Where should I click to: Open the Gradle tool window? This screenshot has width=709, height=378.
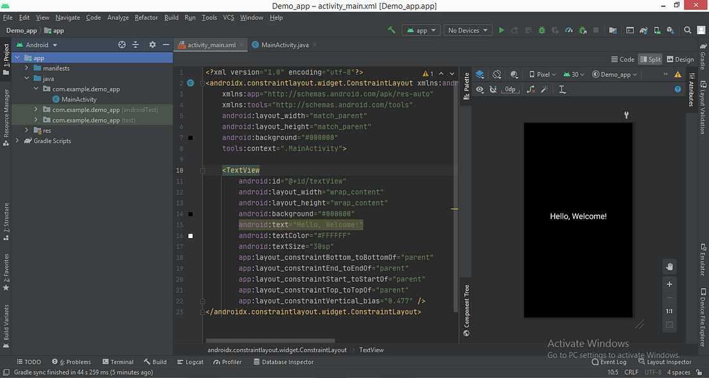click(x=703, y=56)
